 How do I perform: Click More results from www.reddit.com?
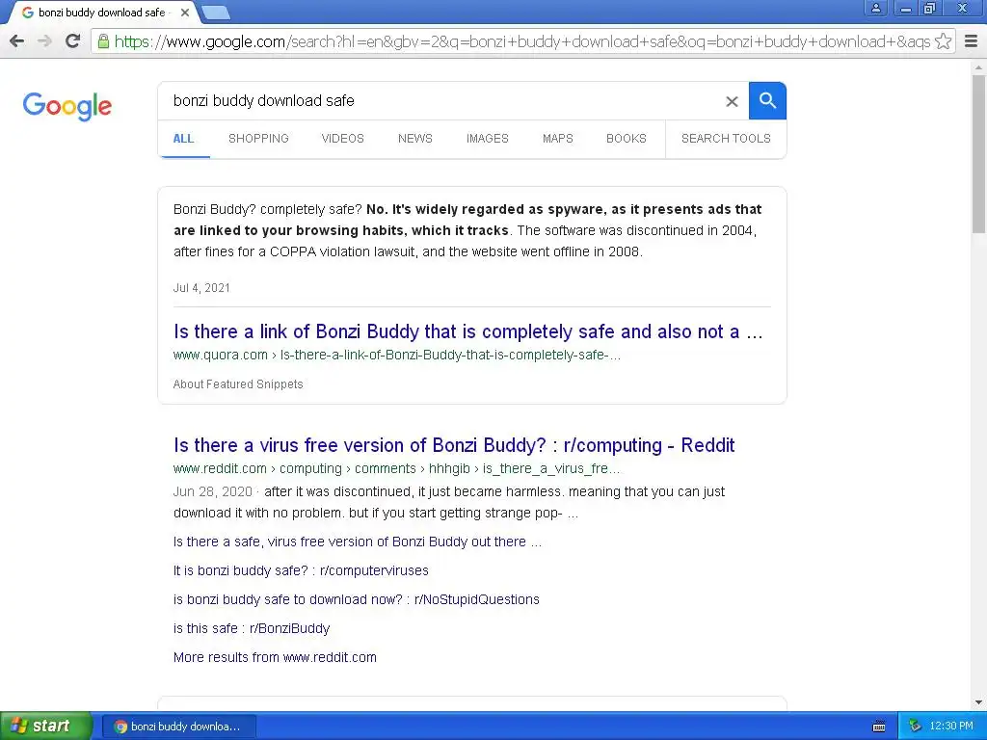point(275,657)
